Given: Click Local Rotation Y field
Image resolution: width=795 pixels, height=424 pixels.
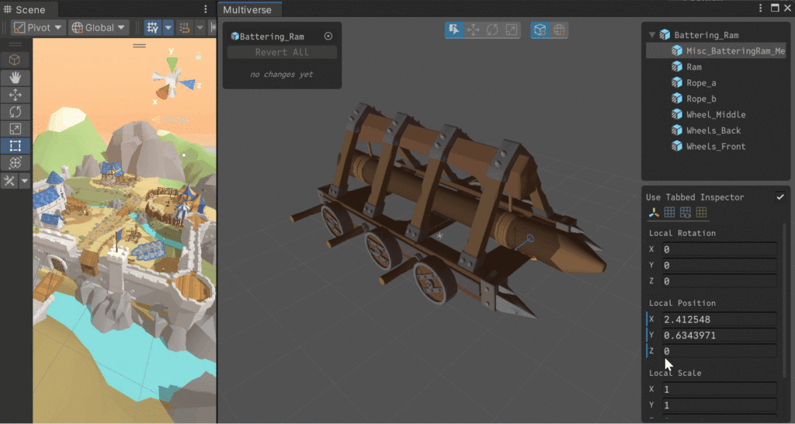Looking at the screenshot, I should point(719,266).
